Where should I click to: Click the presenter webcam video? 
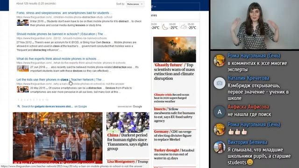point(255,25)
